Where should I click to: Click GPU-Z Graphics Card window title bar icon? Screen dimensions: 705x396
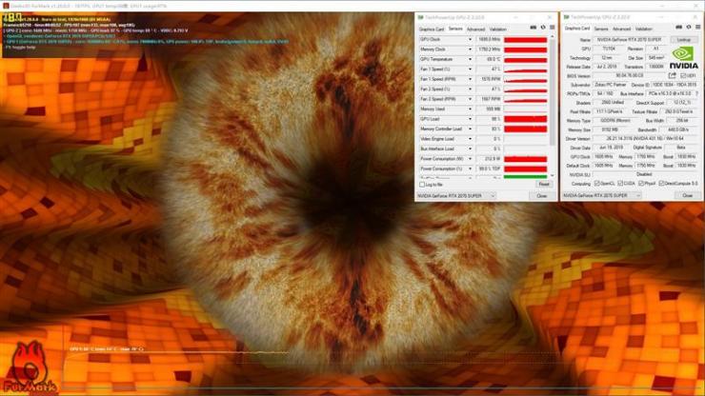(566, 17)
